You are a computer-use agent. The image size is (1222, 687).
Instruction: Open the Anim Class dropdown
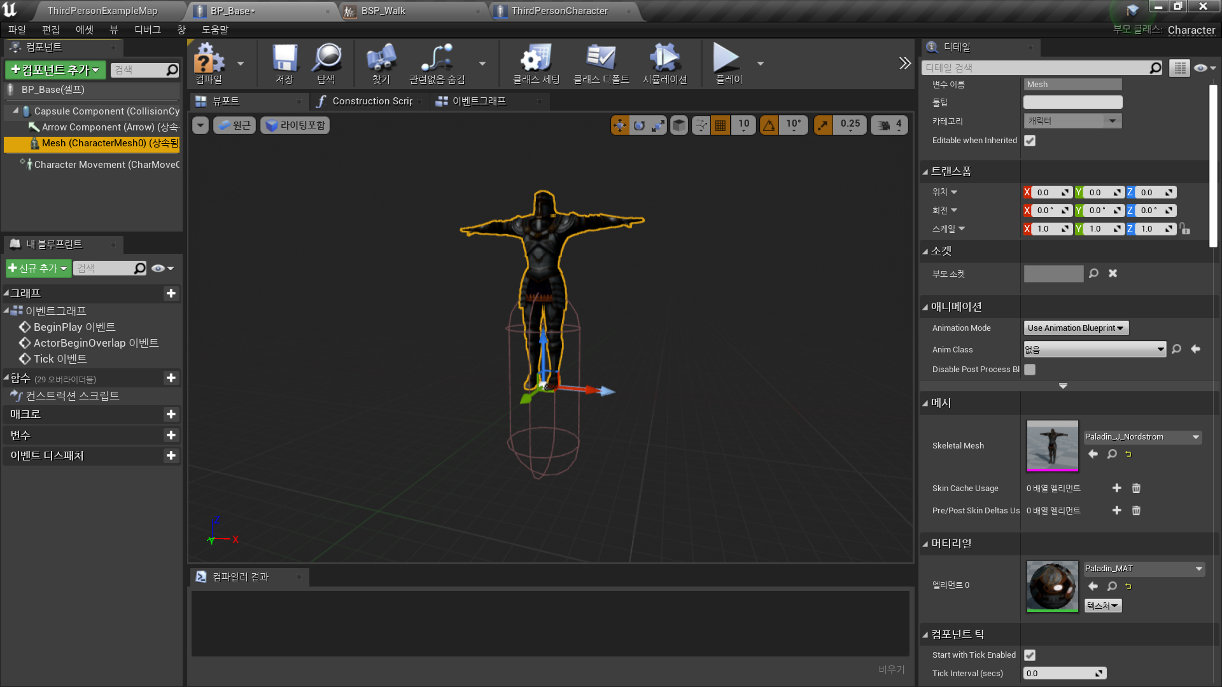[x=1094, y=349]
